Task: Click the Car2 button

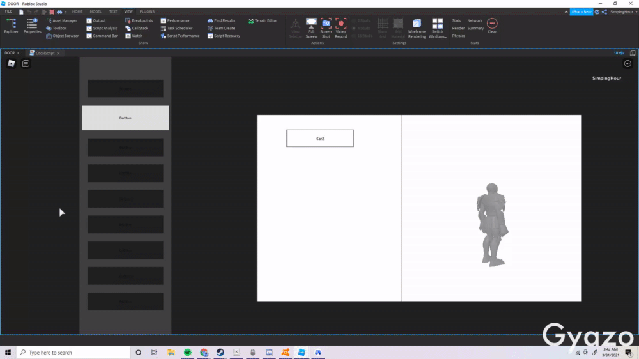Action: pyautogui.click(x=319, y=138)
